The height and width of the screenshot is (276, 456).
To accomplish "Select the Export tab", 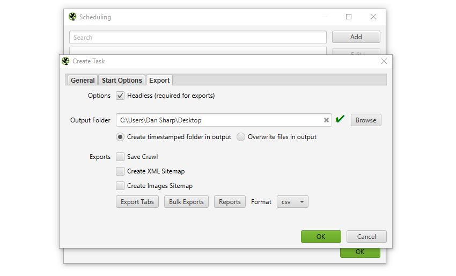I will (159, 81).
